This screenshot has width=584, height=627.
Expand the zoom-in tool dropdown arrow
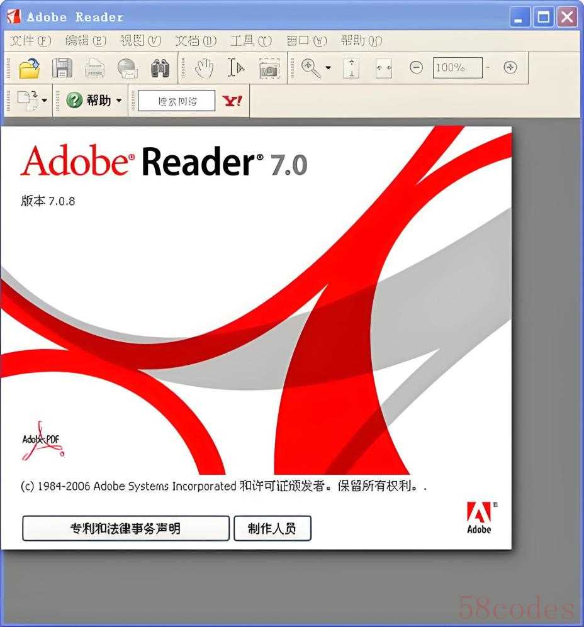coord(328,68)
